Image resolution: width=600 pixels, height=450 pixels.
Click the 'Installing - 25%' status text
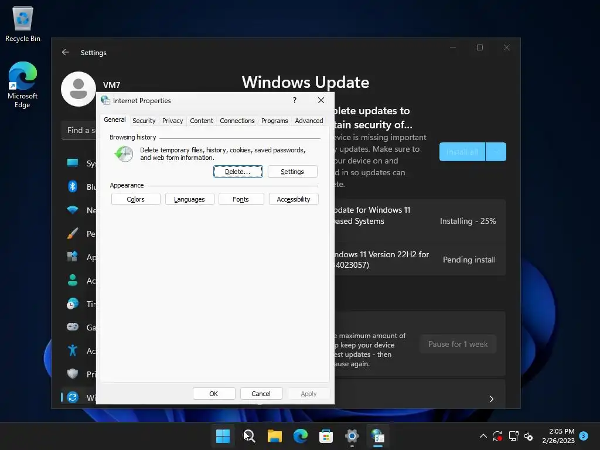click(x=468, y=221)
